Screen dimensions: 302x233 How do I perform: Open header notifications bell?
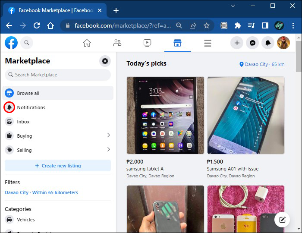268,43
